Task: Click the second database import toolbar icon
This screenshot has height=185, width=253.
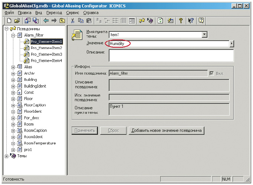Action: [x=36, y=21]
